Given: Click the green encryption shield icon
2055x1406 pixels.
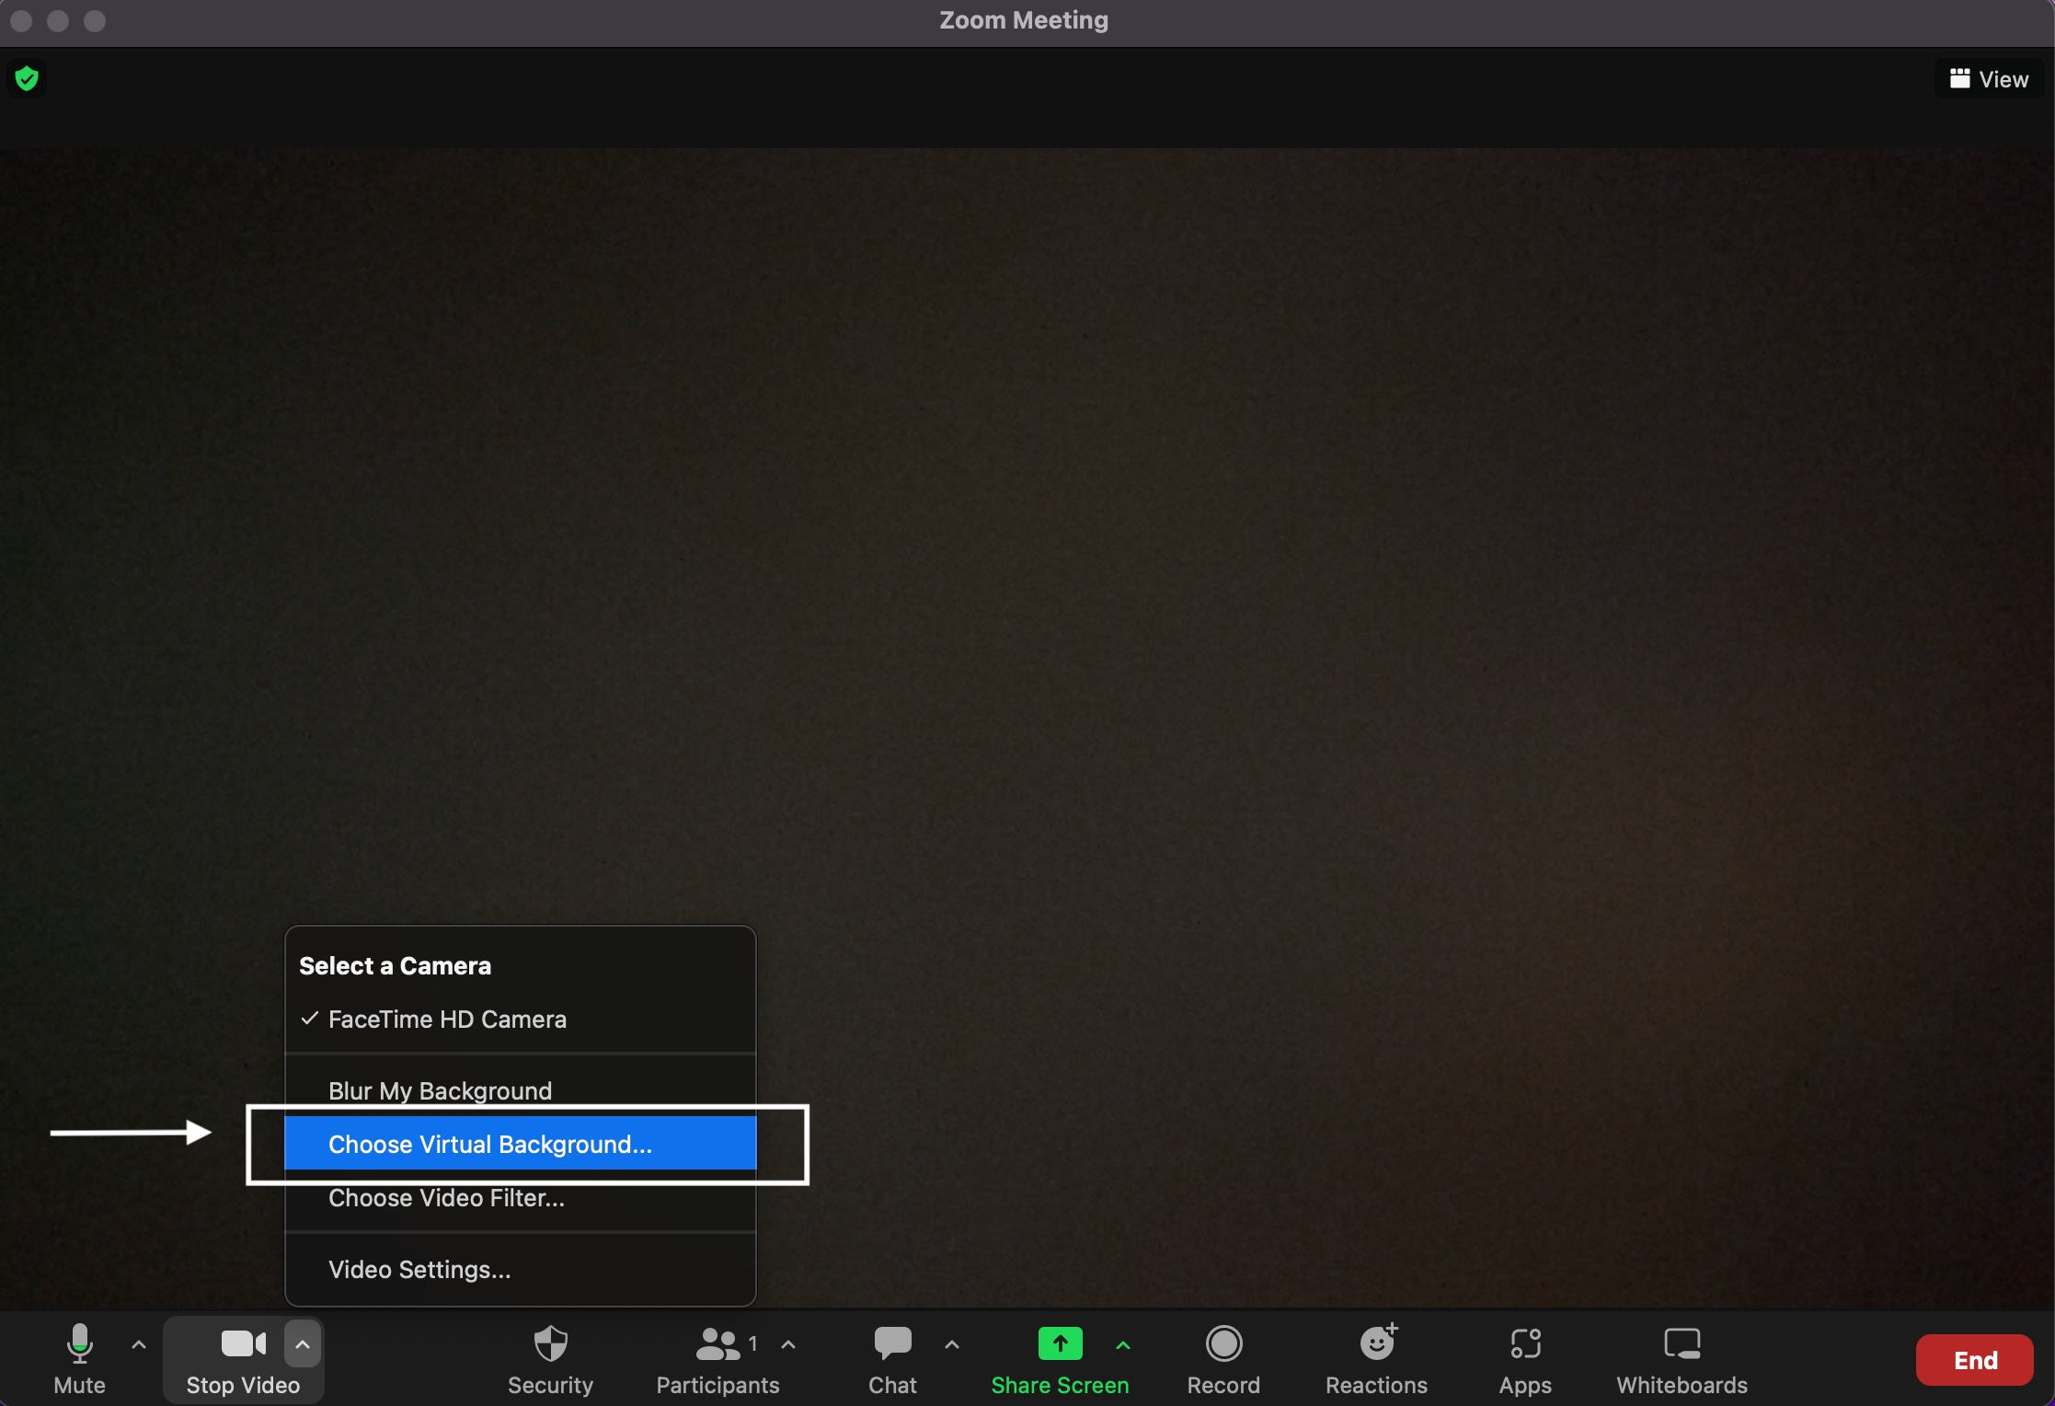Looking at the screenshot, I should (x=27, y=79).
